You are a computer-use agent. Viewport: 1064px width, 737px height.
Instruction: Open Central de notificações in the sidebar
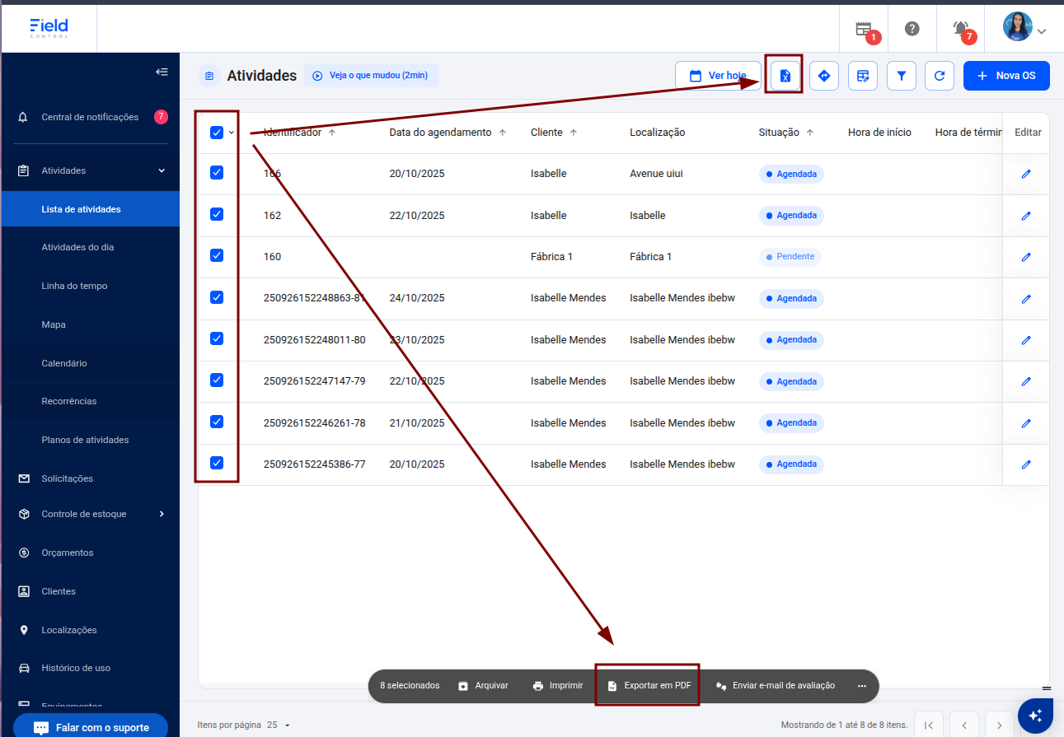[x=91, y=117]
